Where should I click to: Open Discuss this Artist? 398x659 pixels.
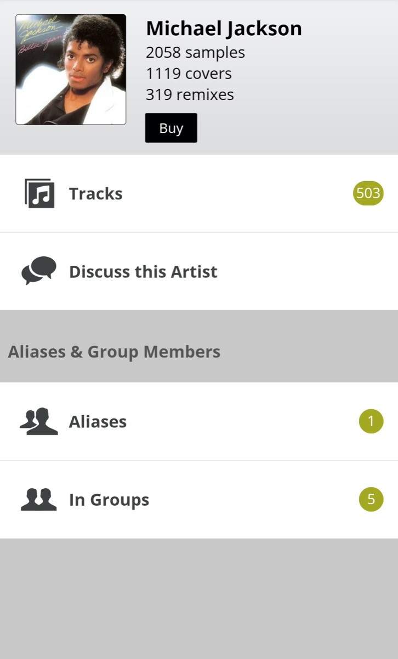click(143, 272)
